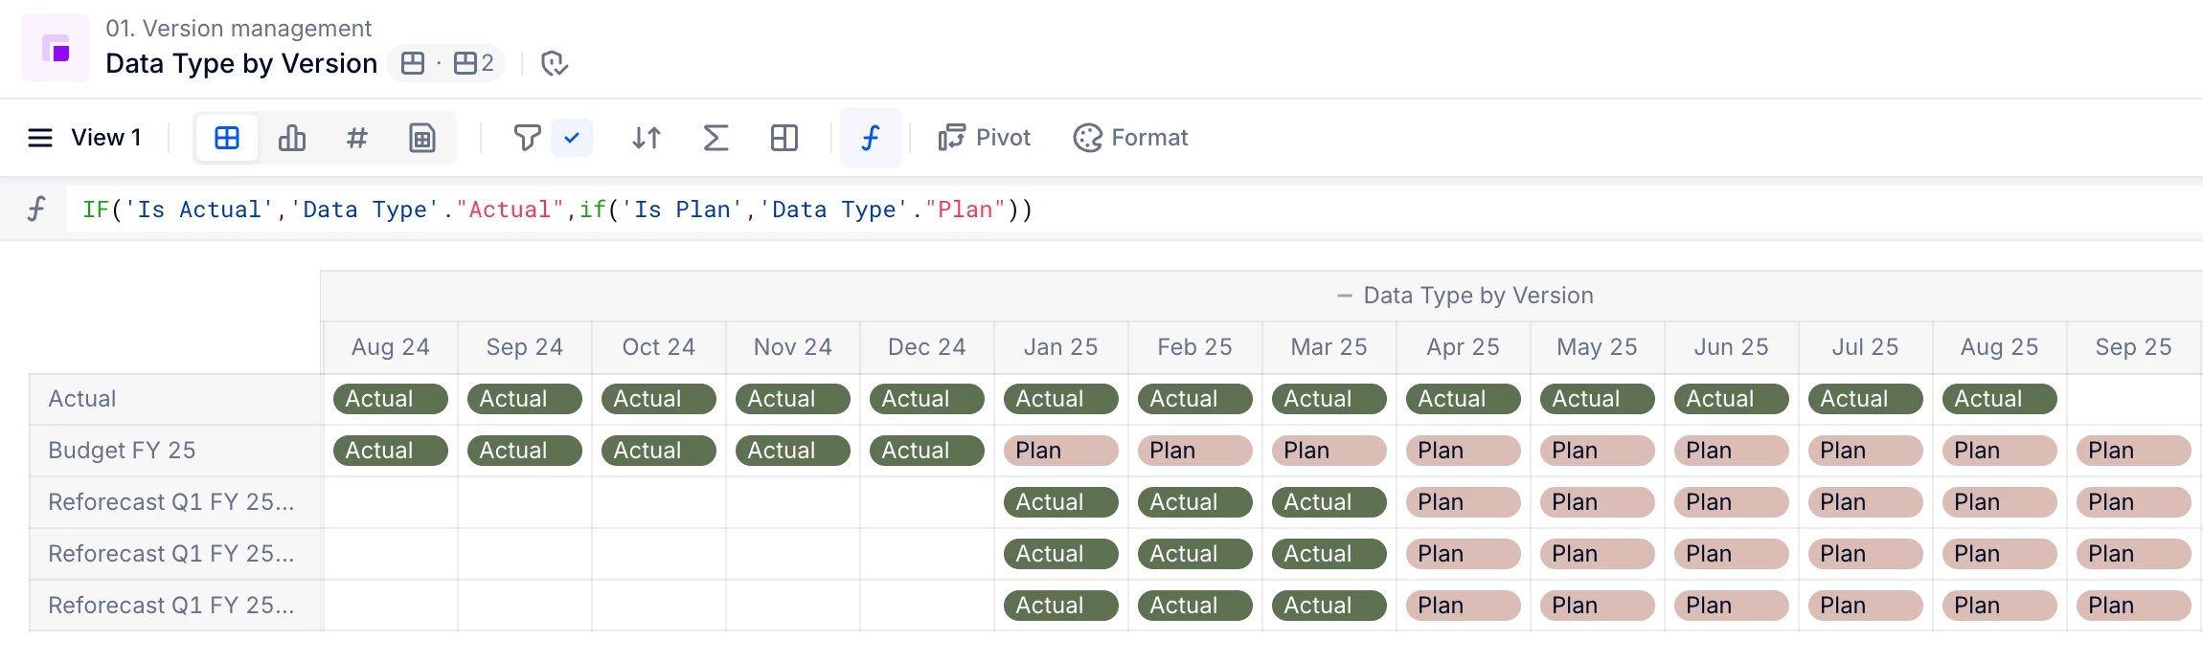This screenshot has height=662, width=2203.
Task: Click the sigma totals icon
Action: (x=715, y=138)
